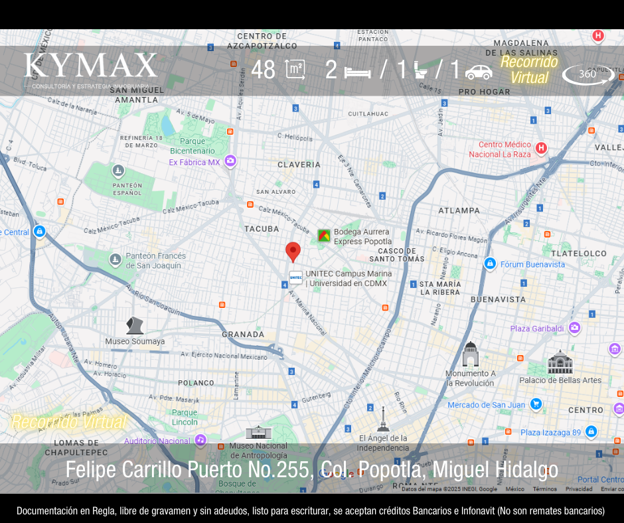
Task: Select the BUENAVISTA neighborhood label
Action: tap(498, 299)
